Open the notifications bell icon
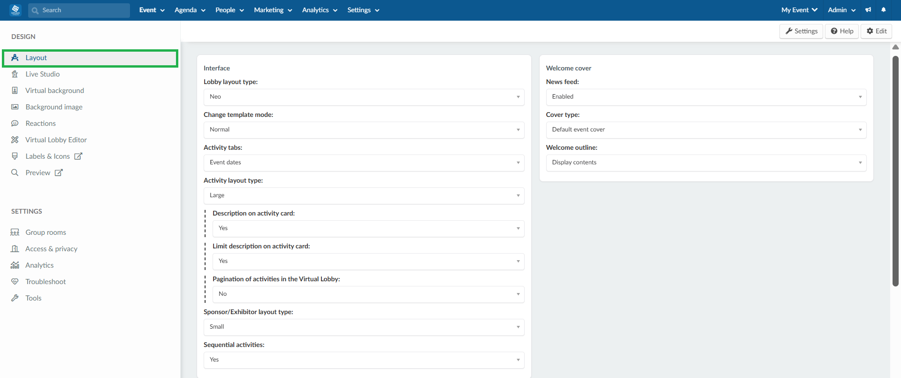The image size is (901, 378). coord(884,10)
